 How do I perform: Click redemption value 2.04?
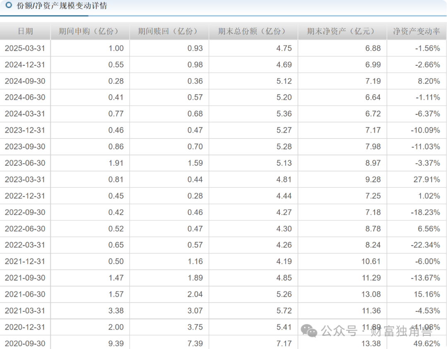pos(195,294)
